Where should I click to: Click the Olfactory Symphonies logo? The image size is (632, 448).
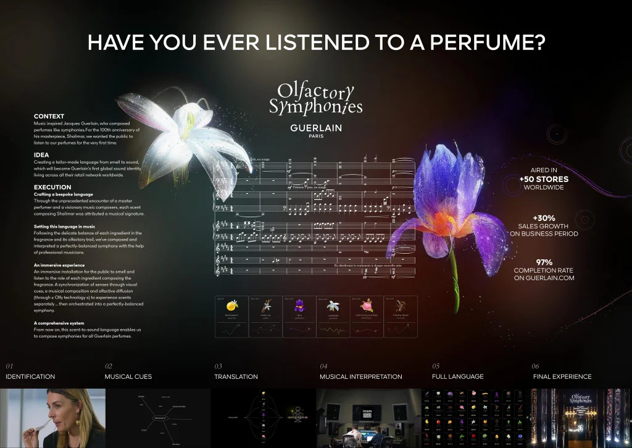click(x=315, y=99)
